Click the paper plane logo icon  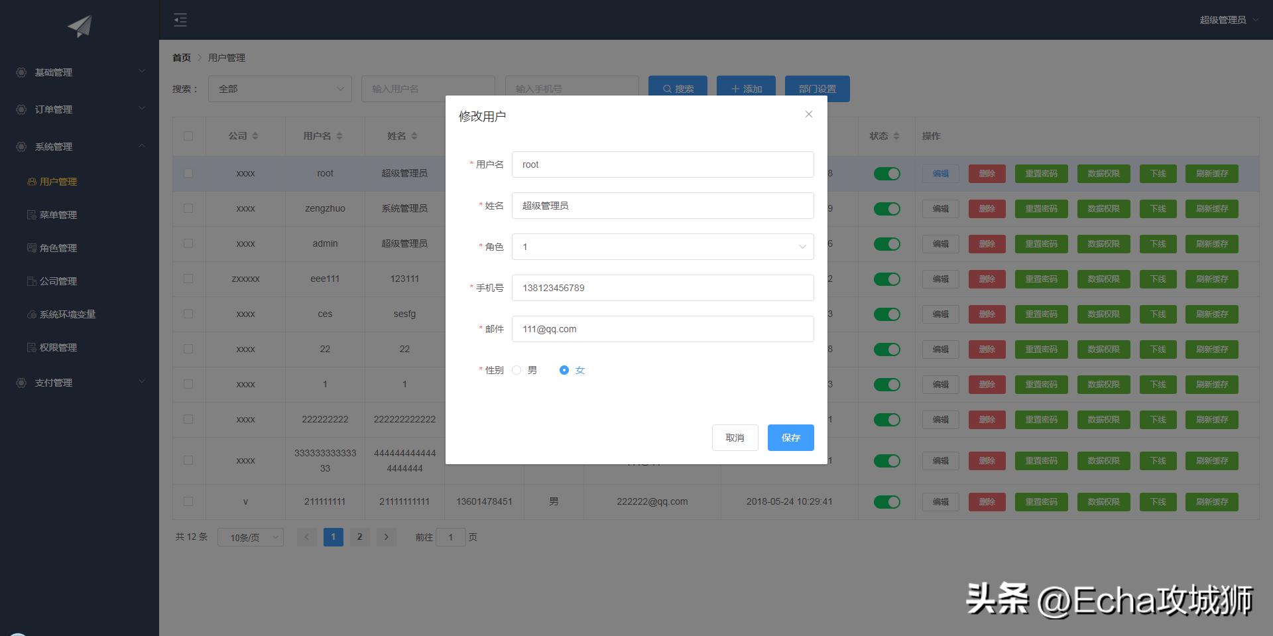79,25
